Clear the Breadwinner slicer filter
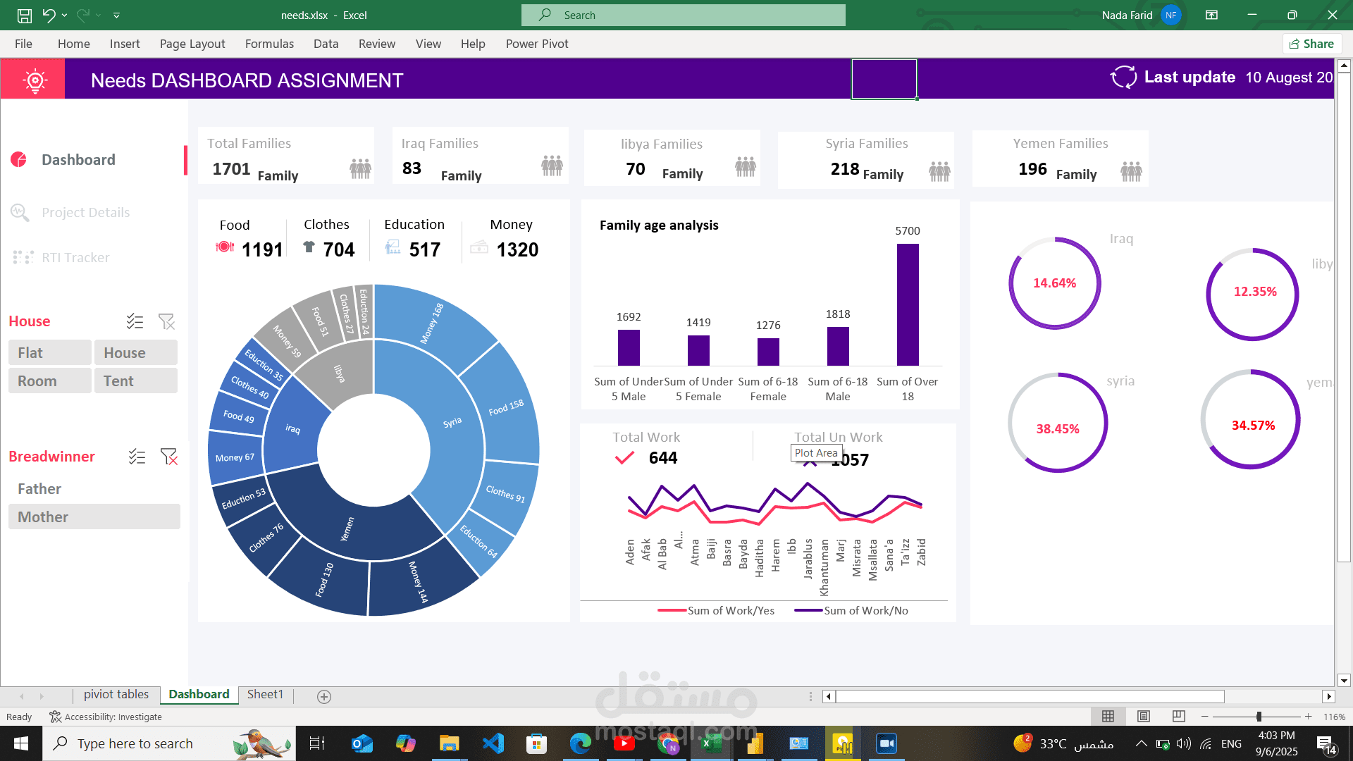 [x=168, y=457]
